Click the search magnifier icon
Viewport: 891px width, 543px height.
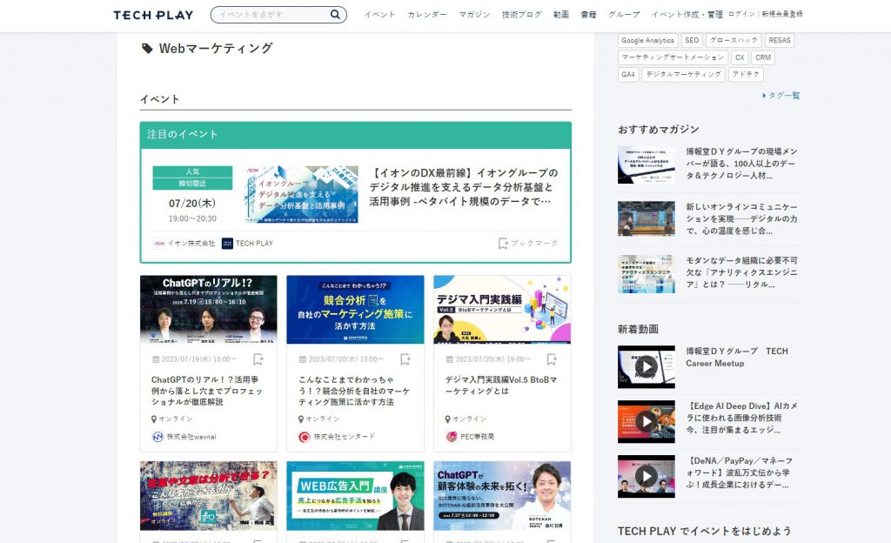335,15
